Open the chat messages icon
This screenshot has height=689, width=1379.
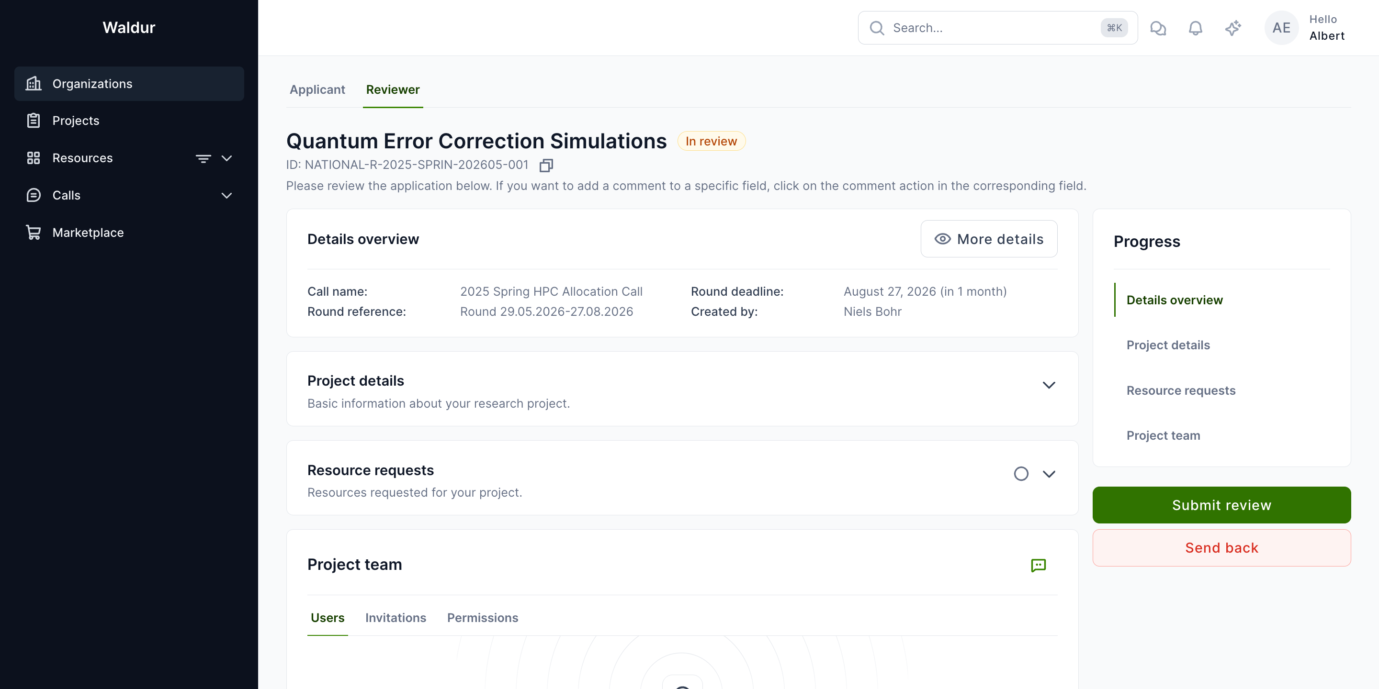click(1158, 28)
